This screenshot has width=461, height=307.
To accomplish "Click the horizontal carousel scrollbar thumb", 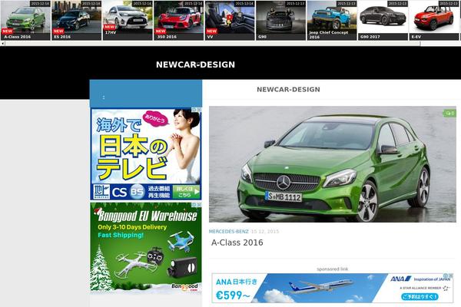I will 213,44.
